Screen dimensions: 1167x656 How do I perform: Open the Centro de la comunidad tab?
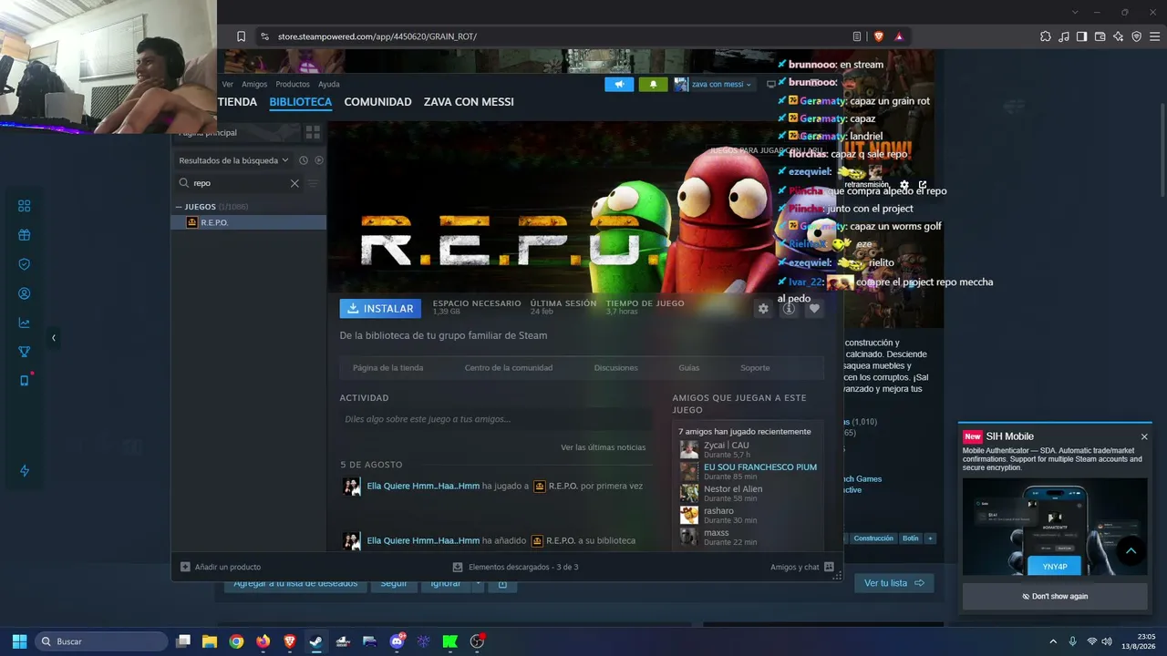point(509,368)
